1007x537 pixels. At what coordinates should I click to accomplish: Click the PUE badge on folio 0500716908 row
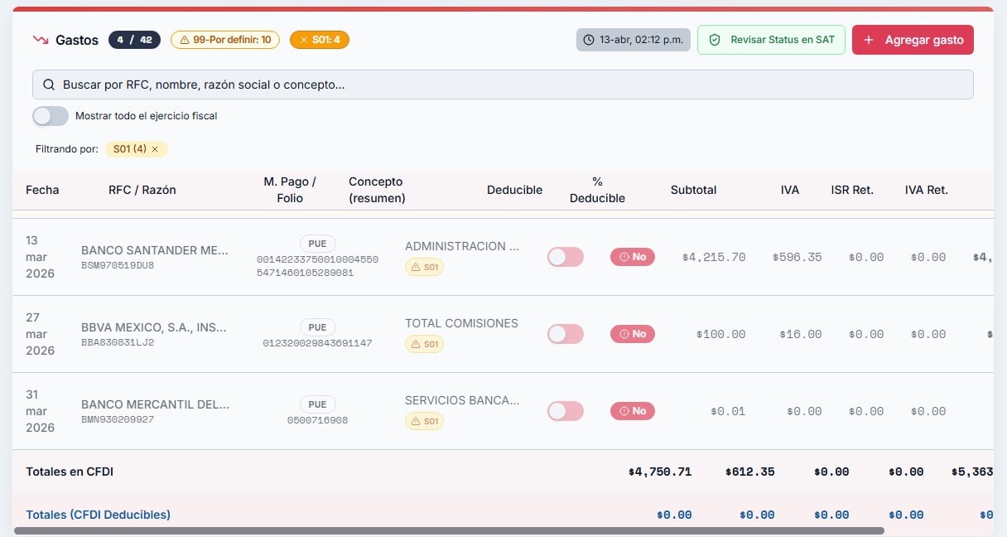(317, 404)
